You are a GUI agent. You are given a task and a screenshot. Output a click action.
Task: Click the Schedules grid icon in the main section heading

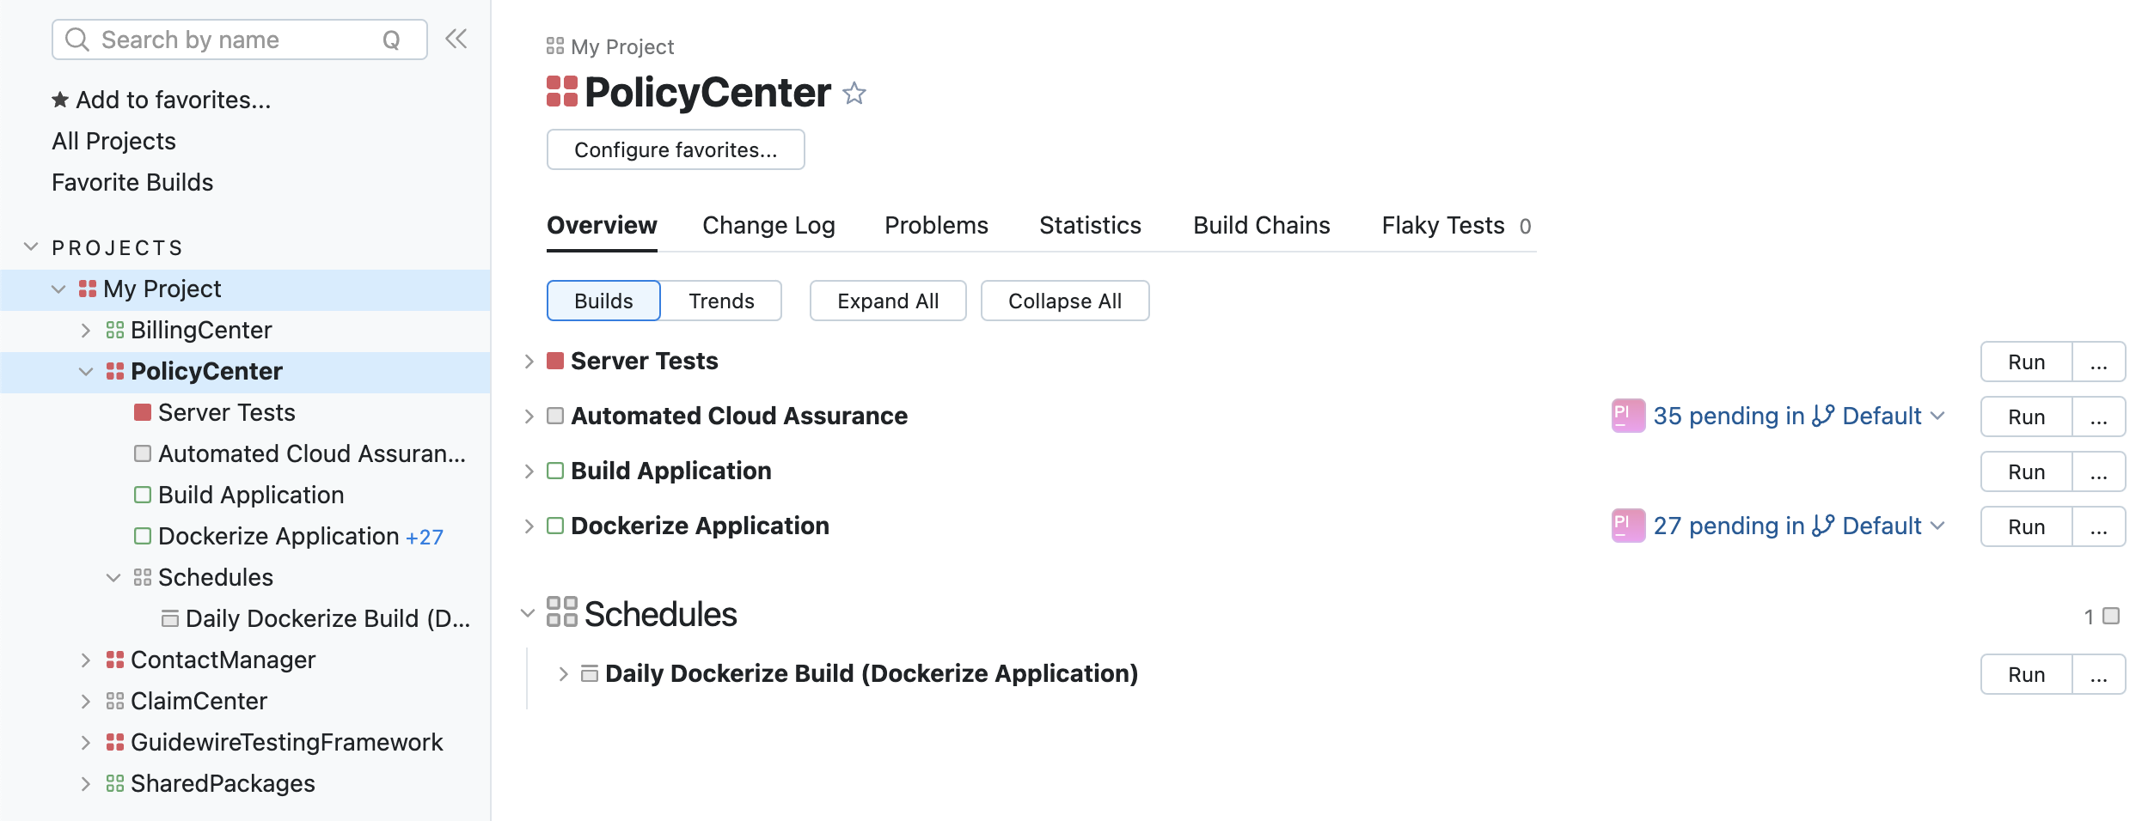coord(562,612)
